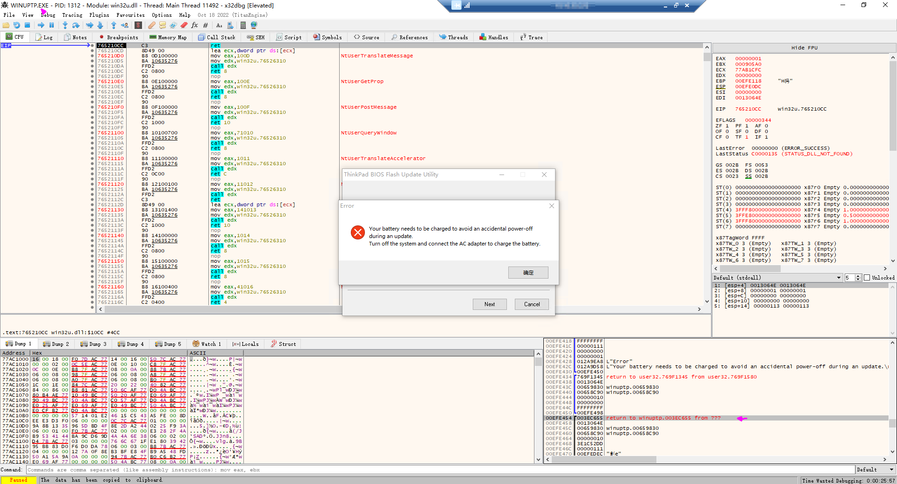Open the Options menu

tap(162, 15)
